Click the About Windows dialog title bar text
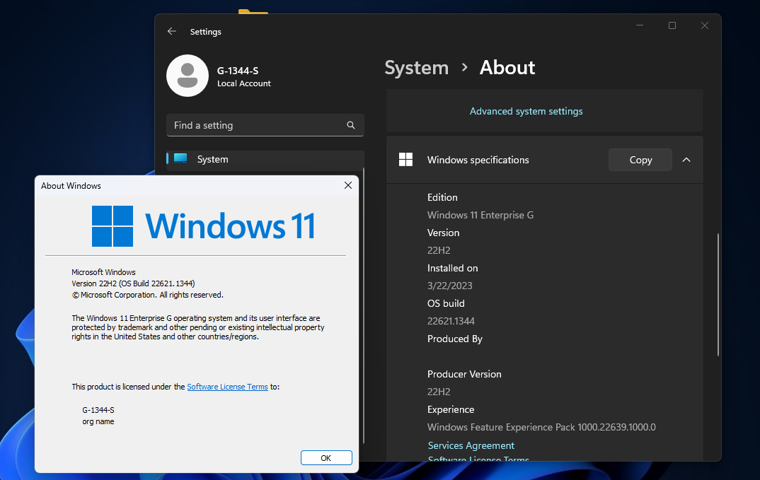Screen dimensions: 760x480 click(71, 185)
